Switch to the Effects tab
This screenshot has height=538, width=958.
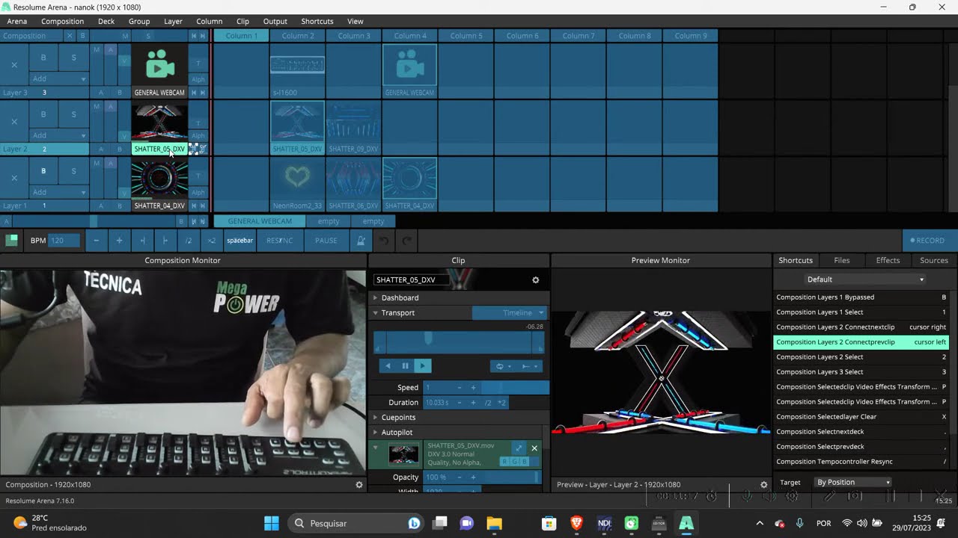click(x=888, y=261)
